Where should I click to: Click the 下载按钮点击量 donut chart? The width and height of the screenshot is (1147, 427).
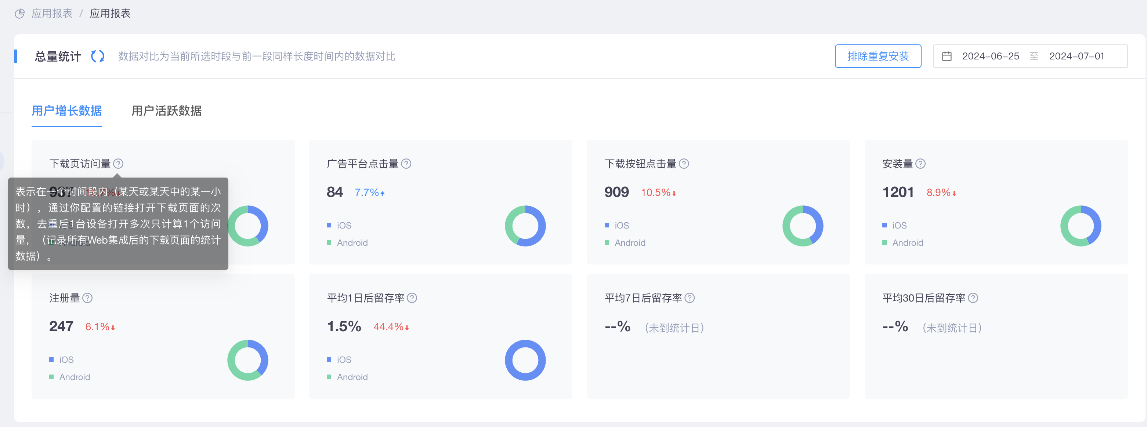(803, 226)
